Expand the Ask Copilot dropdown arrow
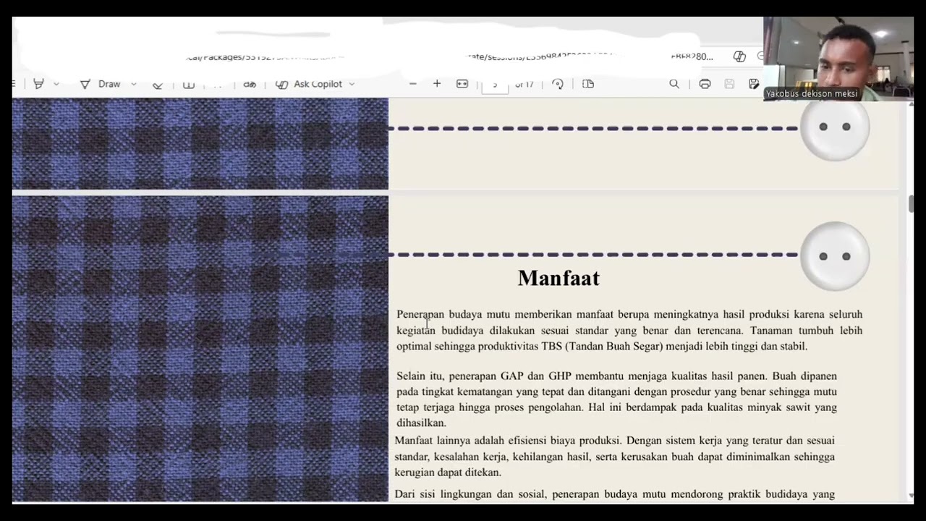 pyautogui.click(x=352, y=85)
